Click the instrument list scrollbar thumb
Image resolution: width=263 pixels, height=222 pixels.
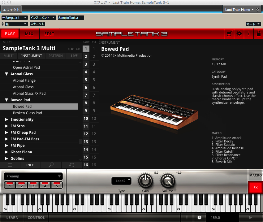(x=80, y=141)
